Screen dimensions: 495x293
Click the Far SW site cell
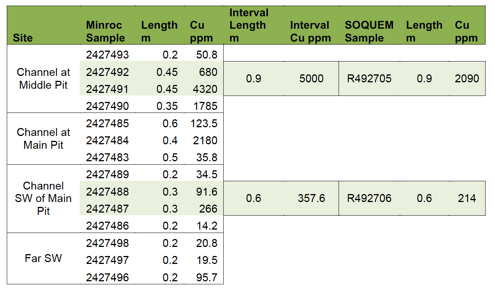(43, 258)
